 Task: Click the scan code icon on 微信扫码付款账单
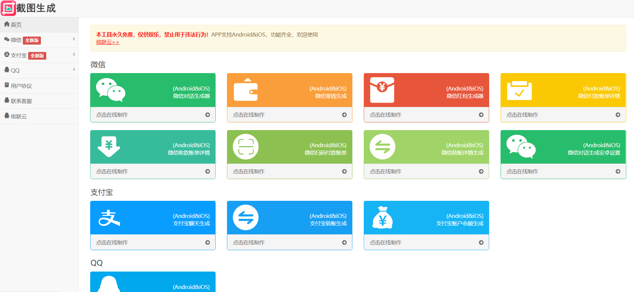click(x=246, y=147)
